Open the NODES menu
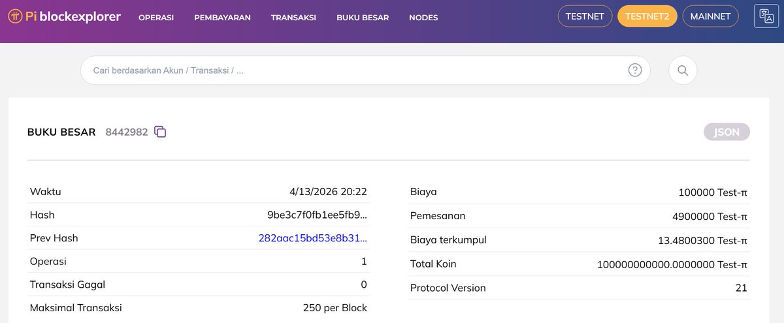The height and width of the screenshot is (323, 784). click(423, 18)
